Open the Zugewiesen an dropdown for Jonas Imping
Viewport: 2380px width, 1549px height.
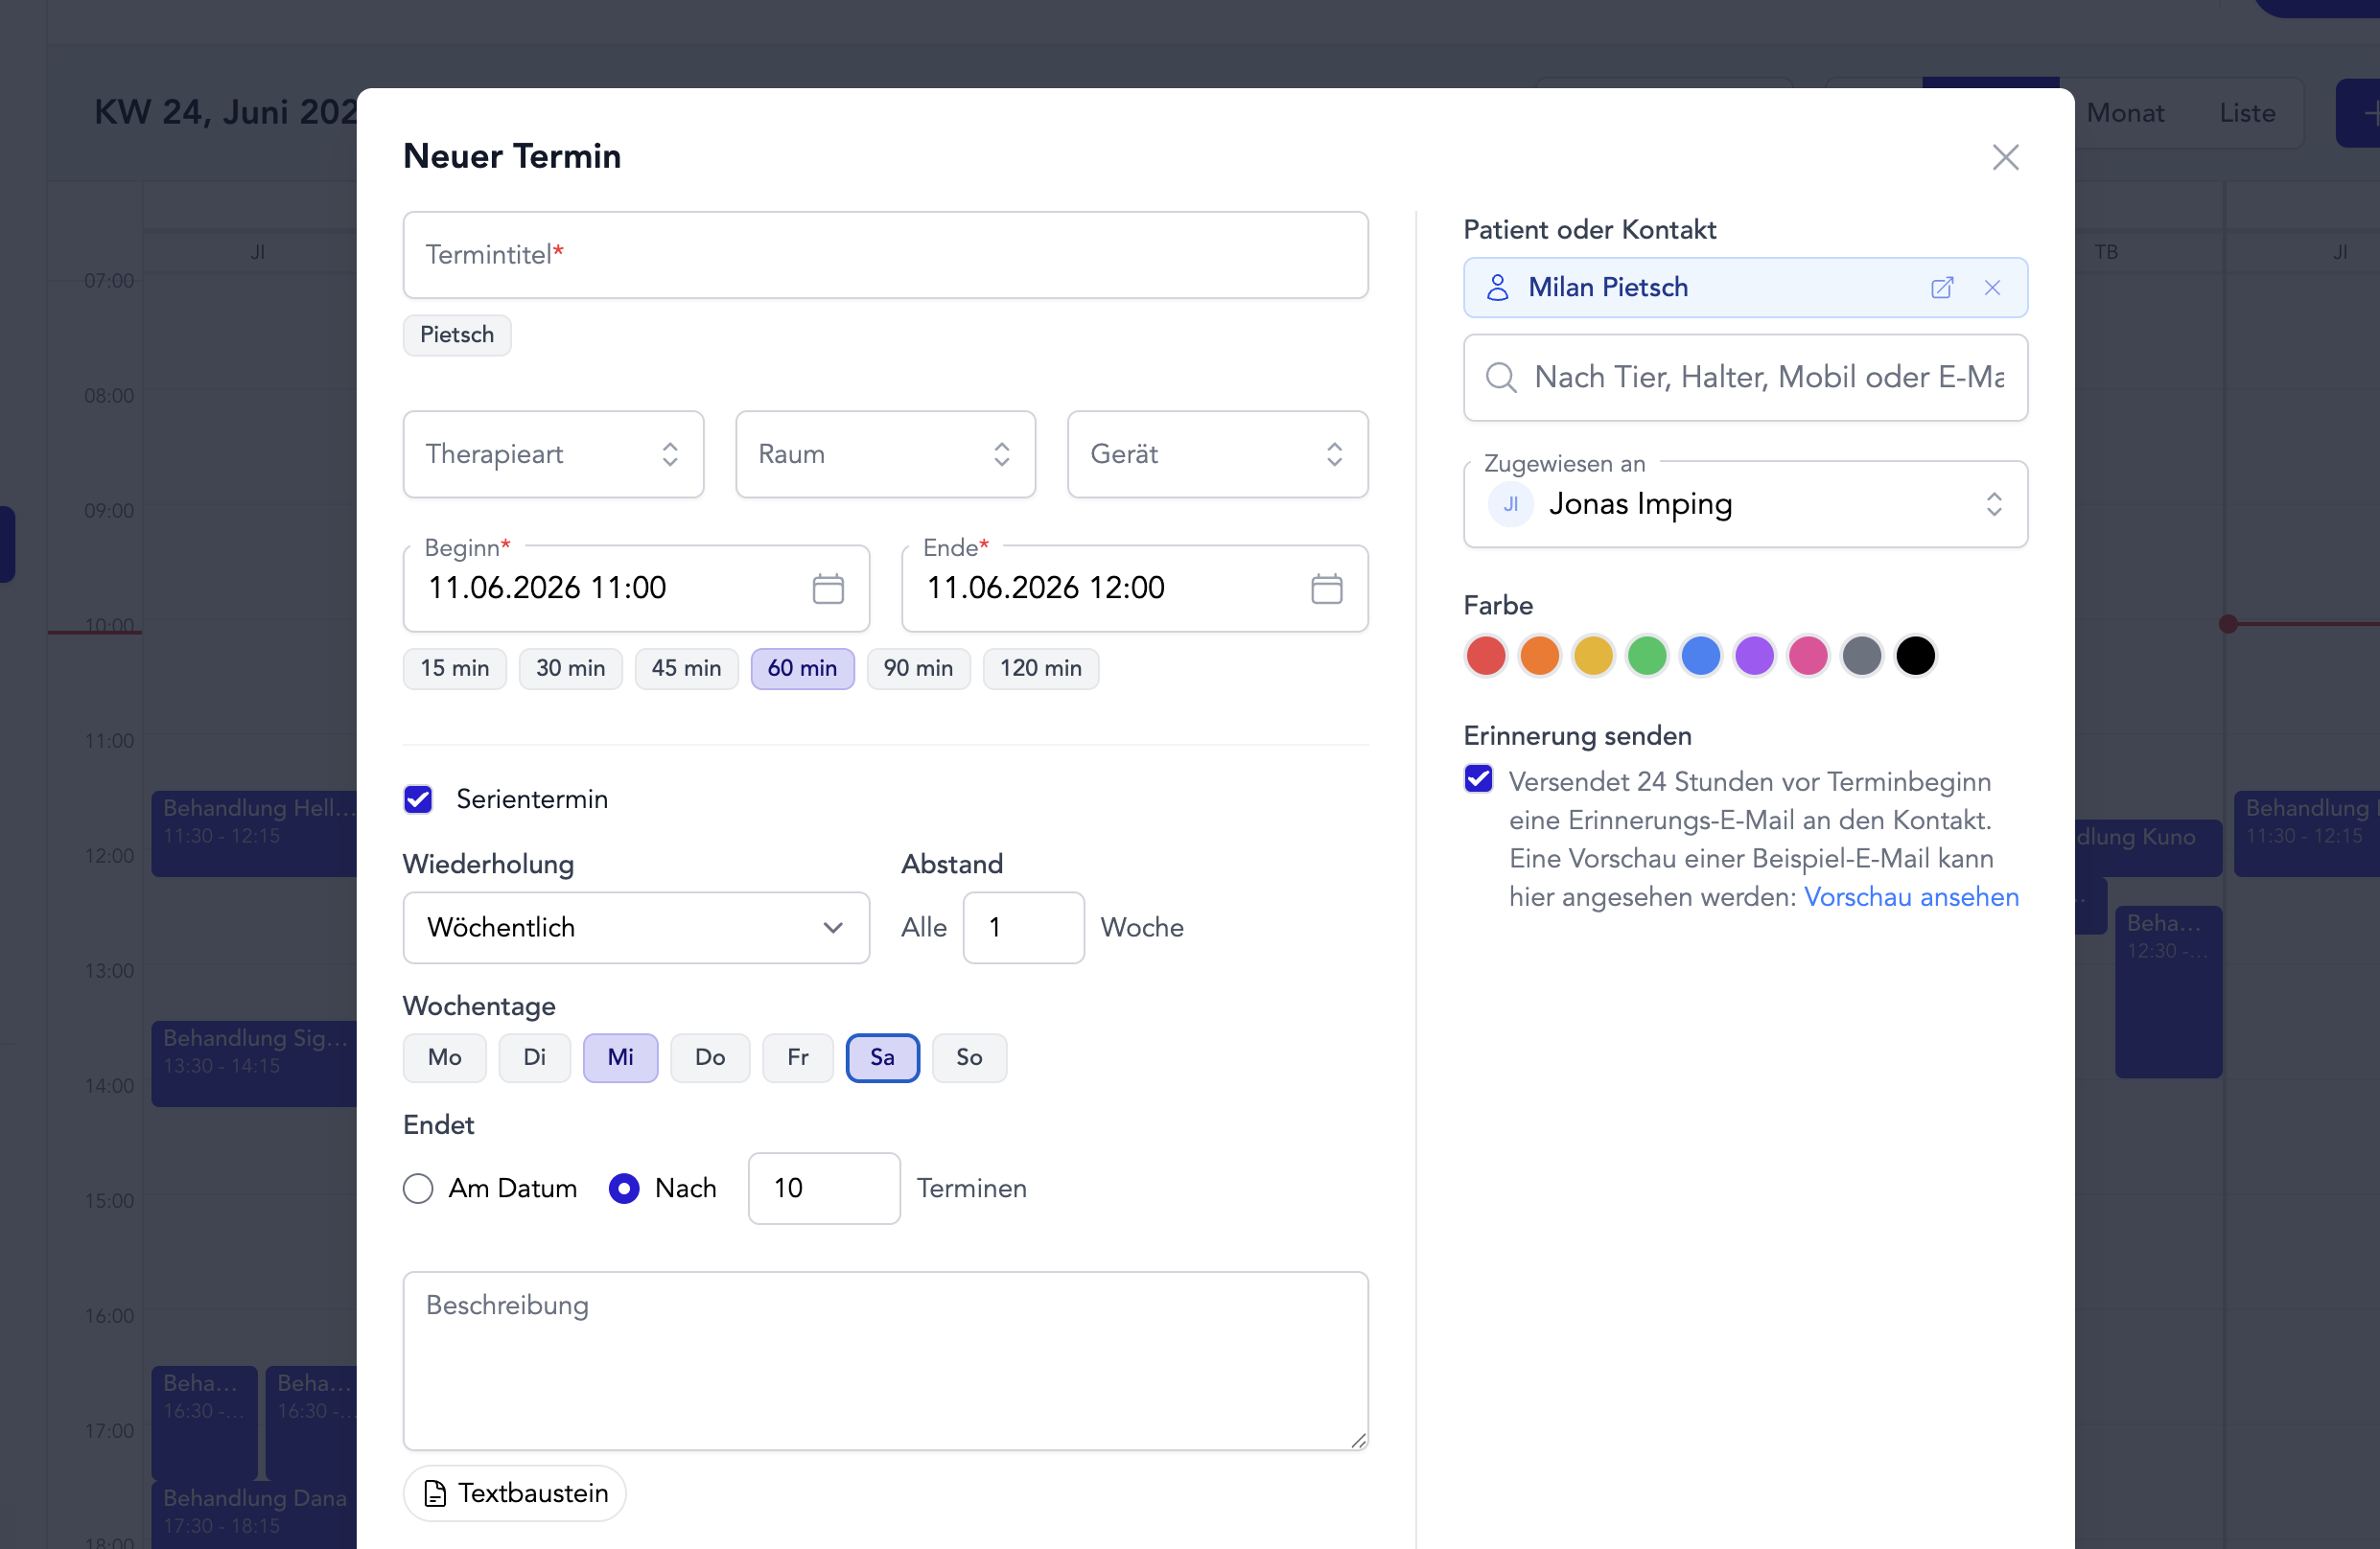point(1745,503)
